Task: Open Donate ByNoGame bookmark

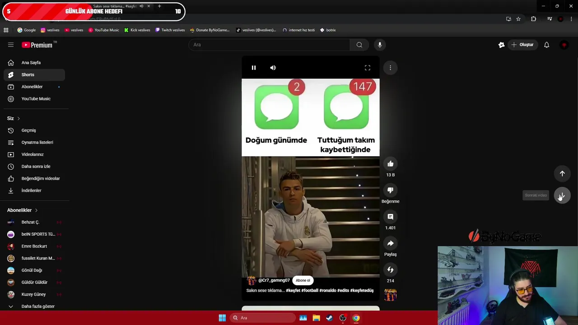Action: pyautogui.click(x=210, y=30)
